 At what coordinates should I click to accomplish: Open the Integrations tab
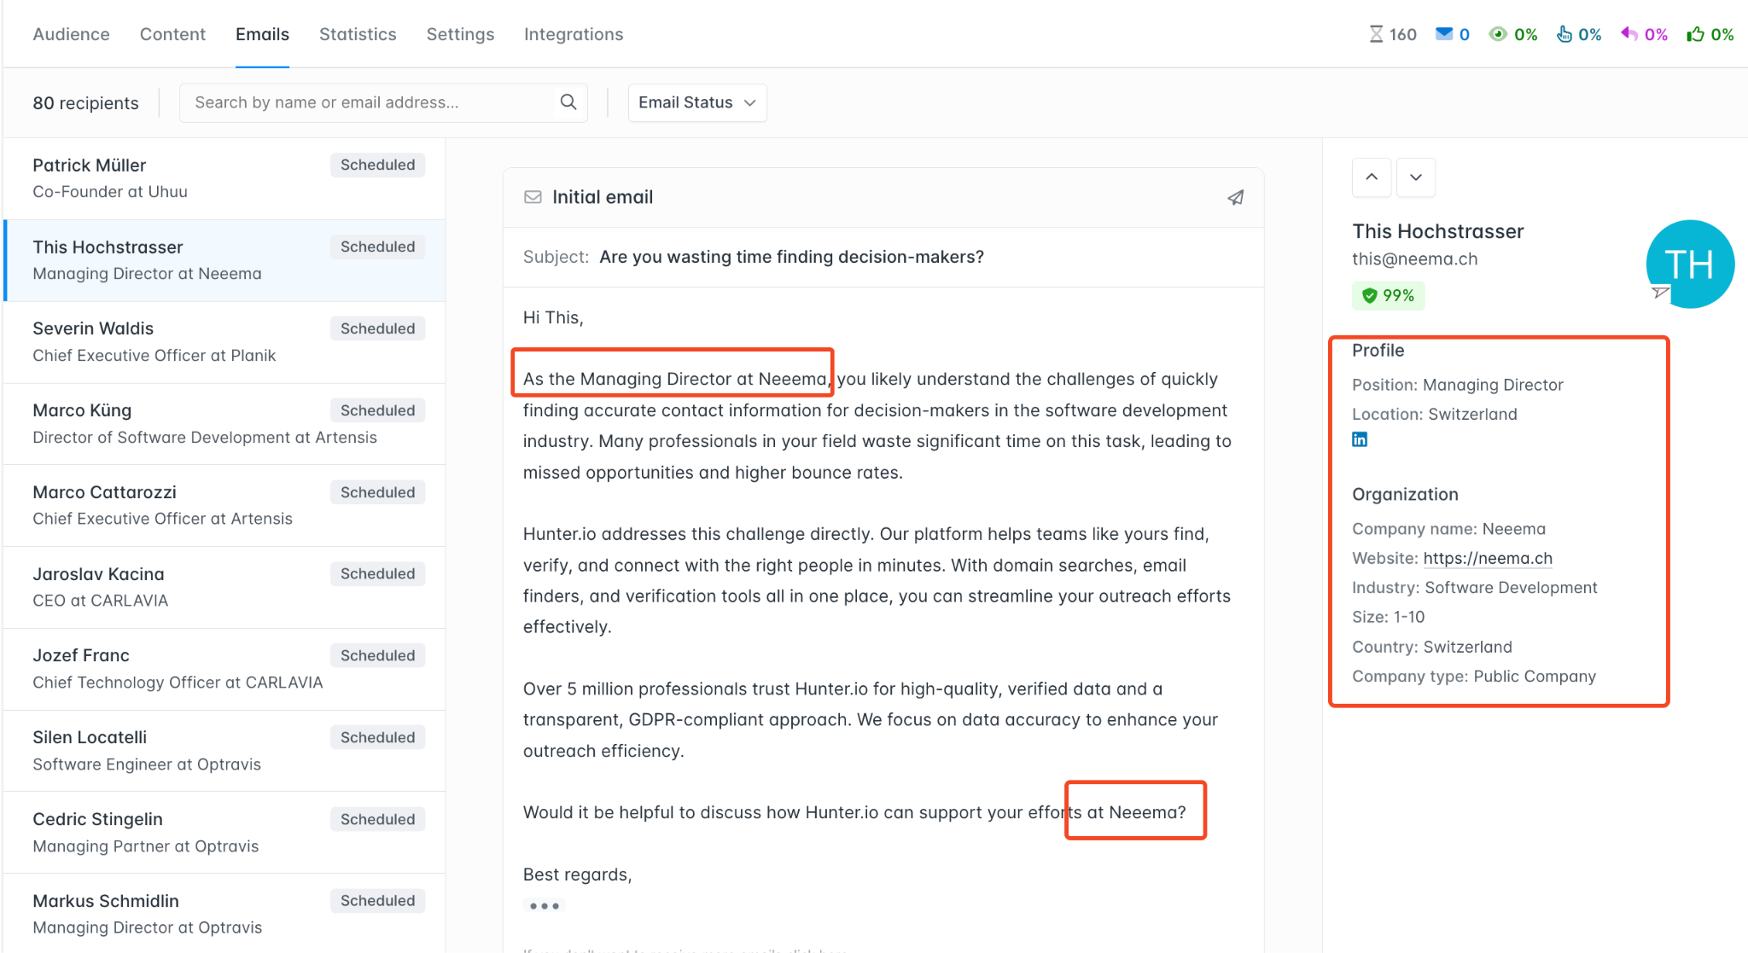click(x=574, y=34)
